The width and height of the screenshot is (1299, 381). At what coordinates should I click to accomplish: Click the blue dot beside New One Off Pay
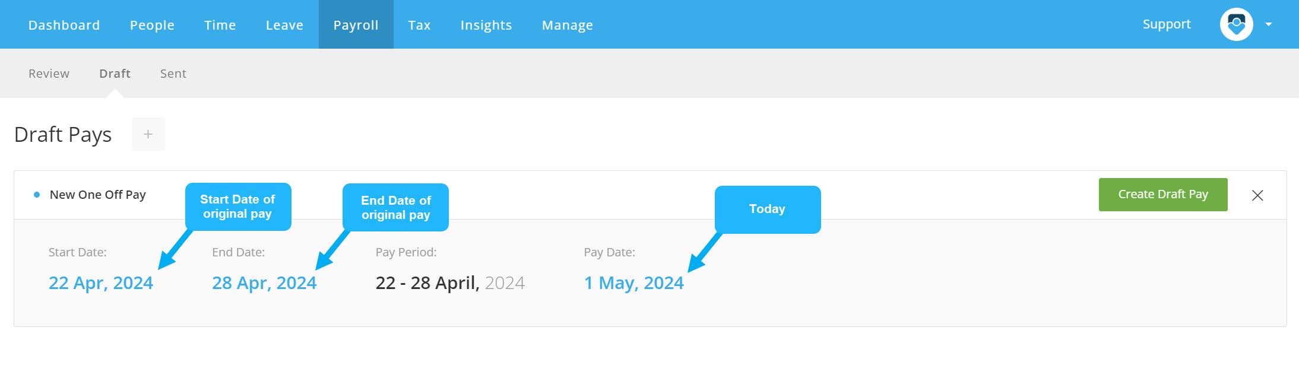37,195
